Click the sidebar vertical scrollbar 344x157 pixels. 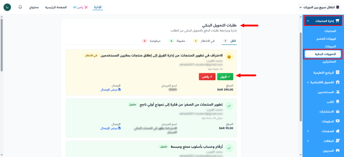(300, 67)
